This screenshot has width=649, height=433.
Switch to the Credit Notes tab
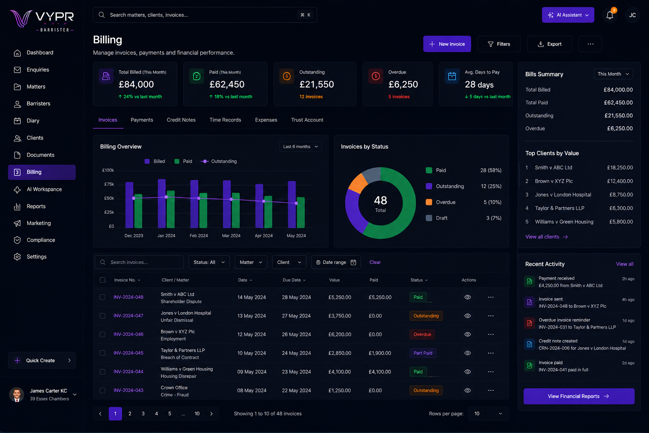click(x=181, y=120)
